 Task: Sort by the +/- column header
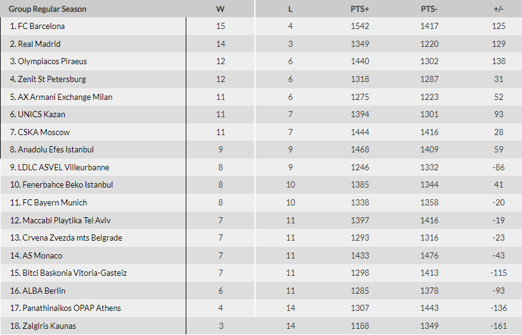[499, 9]
